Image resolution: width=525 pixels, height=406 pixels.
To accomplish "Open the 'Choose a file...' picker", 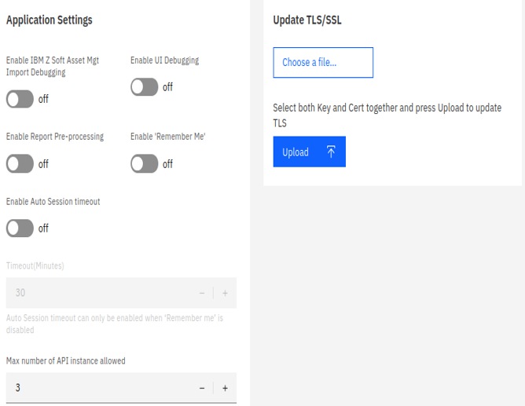I will [323, 63].
